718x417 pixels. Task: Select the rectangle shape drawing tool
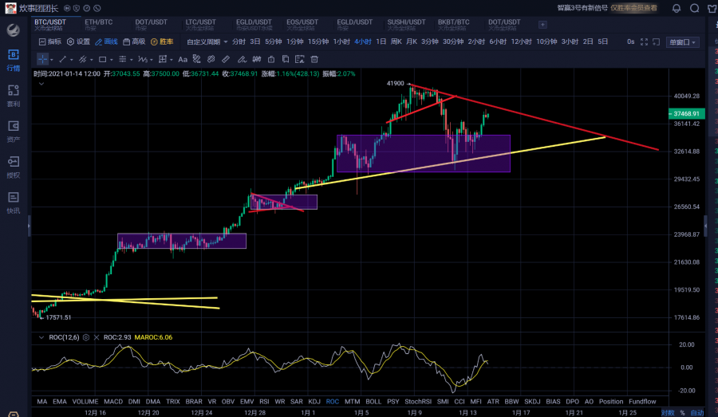(104, 59)
